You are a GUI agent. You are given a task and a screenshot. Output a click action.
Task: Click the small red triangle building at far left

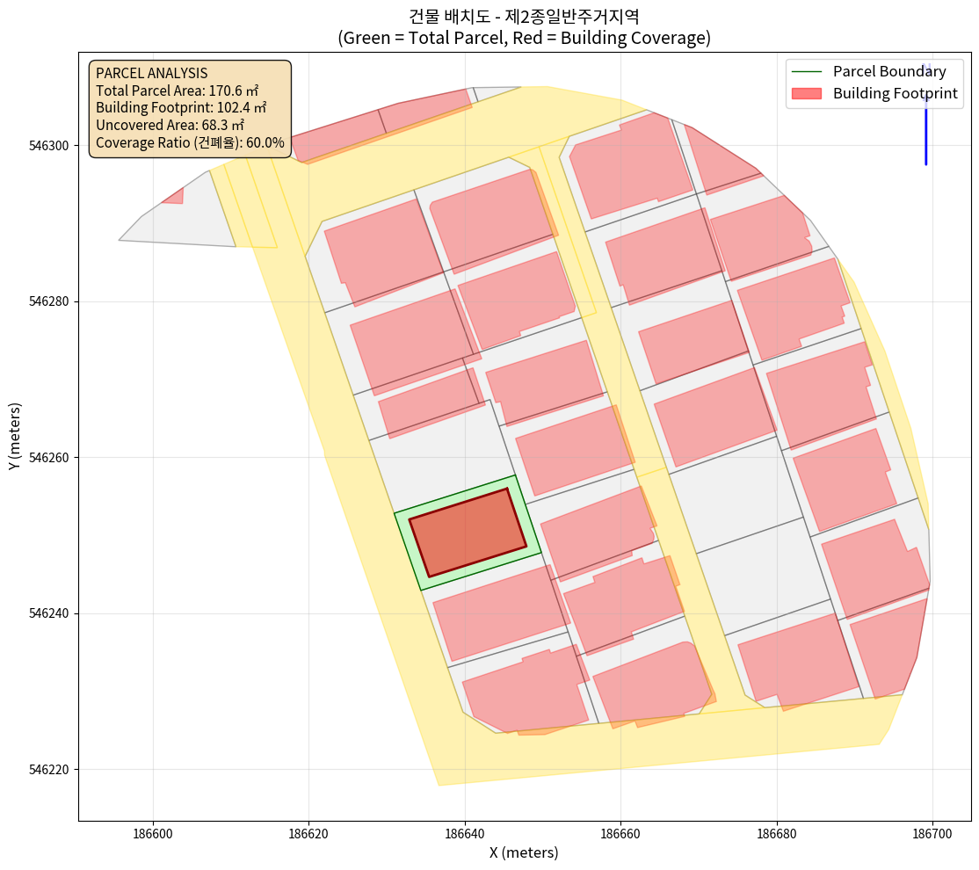point(175,196)
